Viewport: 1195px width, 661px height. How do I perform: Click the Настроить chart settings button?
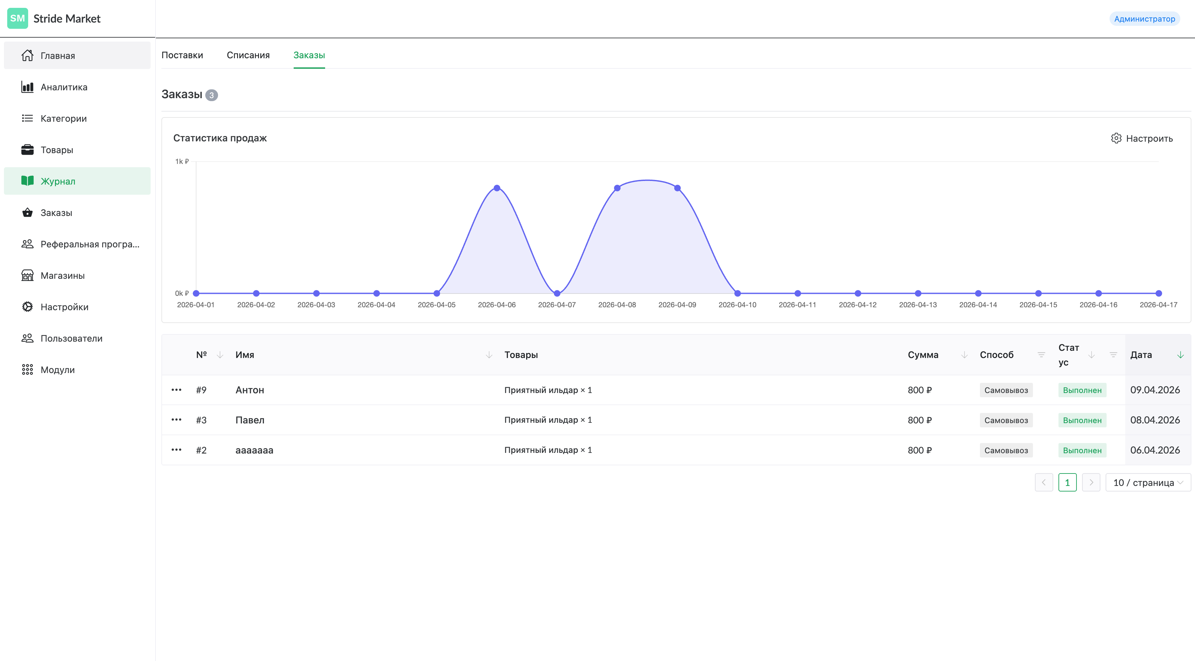[1142, 139]
